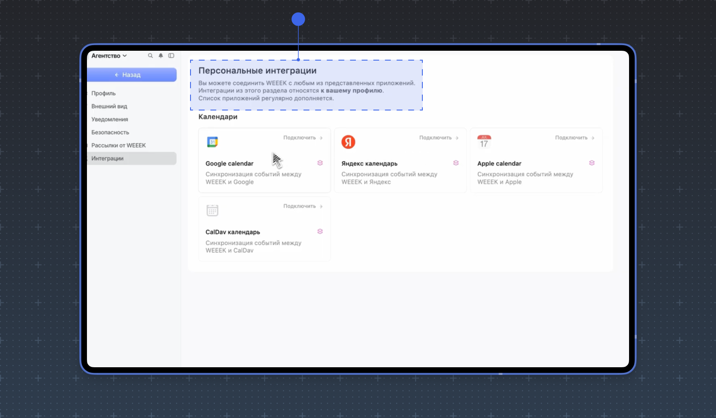Screen dimensions: 716x418
Task: Click the Google calendar logo icon
Action: [x=212, y=142]
